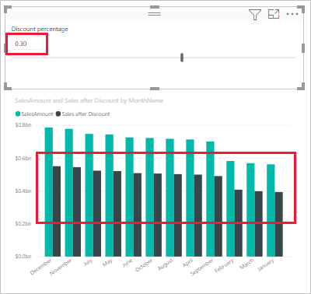Viewport: 311px width, 294px height.
Task: Click the top-right corner resize handle
Action: pyautogui.click(x=301, y=9)
